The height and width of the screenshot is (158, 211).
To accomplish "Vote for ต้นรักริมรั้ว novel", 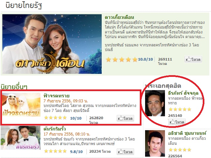I will click(125, 152).
